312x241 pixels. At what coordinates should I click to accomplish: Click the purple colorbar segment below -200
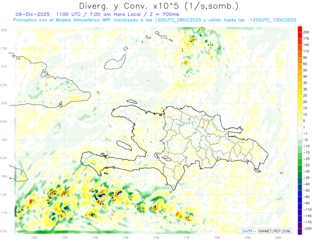[x=300, y=232]
